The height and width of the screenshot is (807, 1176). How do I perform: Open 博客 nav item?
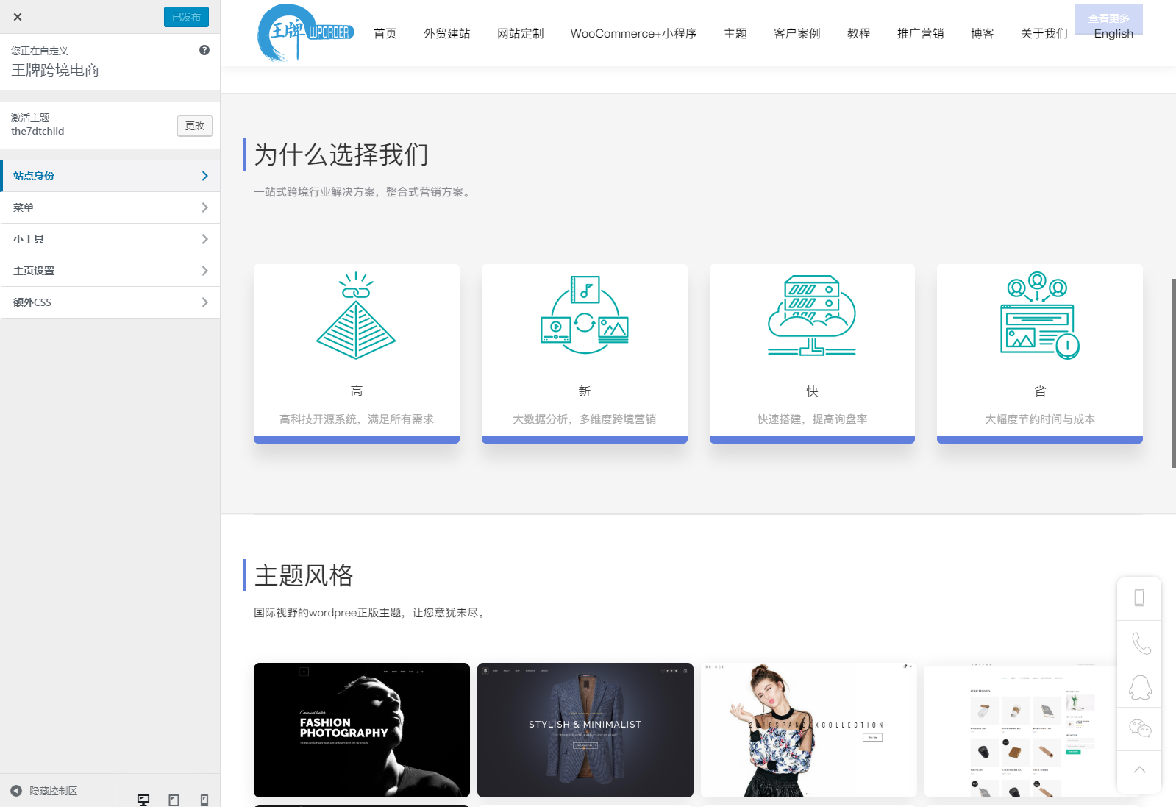coord(983,33)
